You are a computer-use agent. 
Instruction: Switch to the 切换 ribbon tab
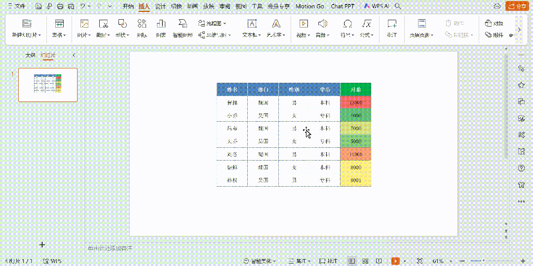click(x=176, y=6)
